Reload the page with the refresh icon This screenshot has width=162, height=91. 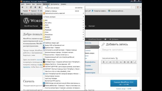click(31, 7)
